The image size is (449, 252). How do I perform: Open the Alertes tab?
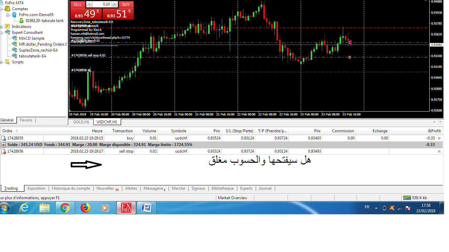click(131, 188)
